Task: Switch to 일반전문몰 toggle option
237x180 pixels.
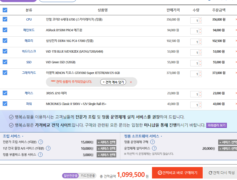Action: [71, 176]
